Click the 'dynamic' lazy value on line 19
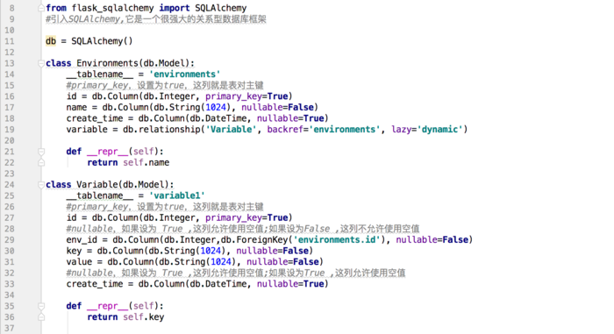The width and height of the screenshot is (614, 334). (440, 129)
